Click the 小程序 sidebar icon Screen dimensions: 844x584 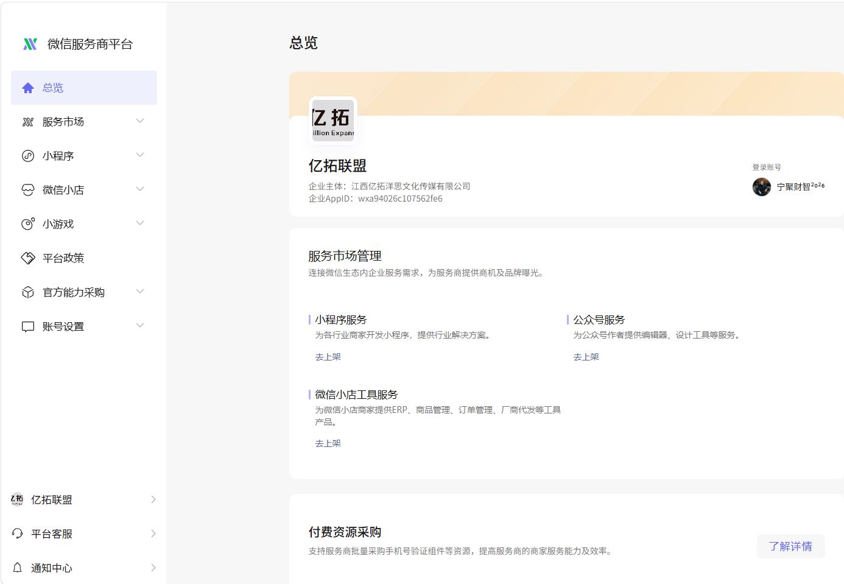(x=28, y=156)
